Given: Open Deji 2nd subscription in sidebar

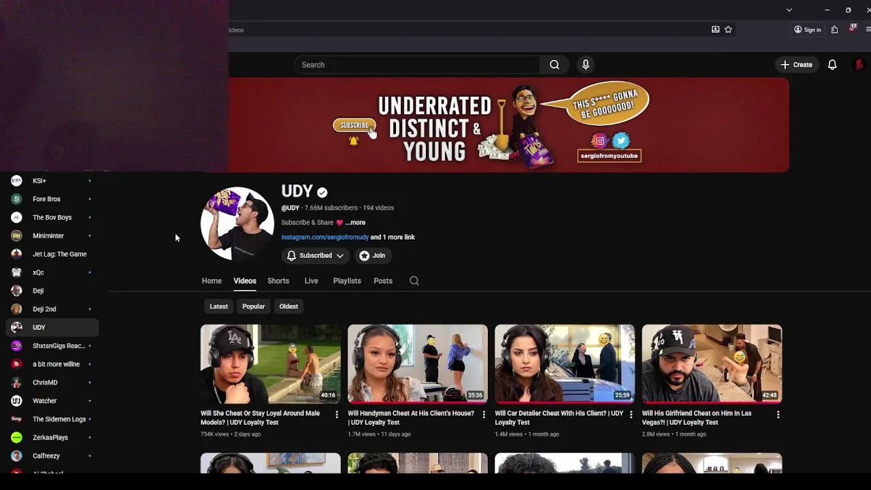Looking at the screenshot, I should [x=52, y=310].
